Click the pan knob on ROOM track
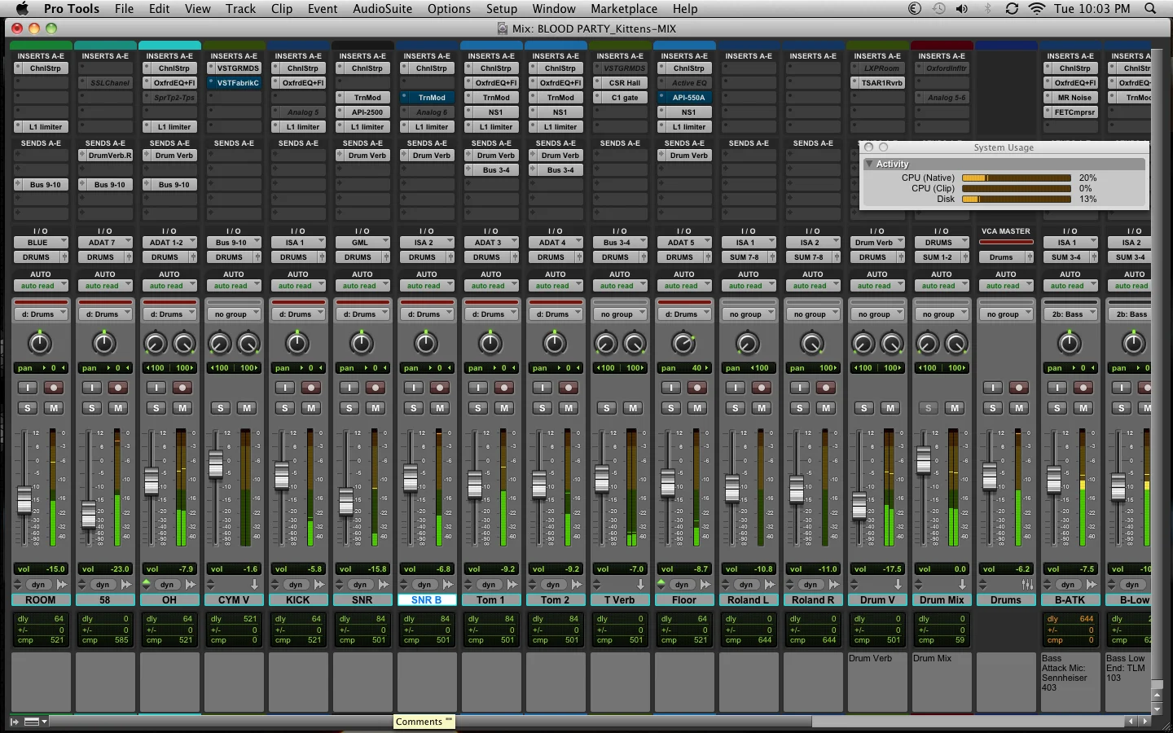The height and width of the screenshot is (733, 1173). tap(40, 344)
